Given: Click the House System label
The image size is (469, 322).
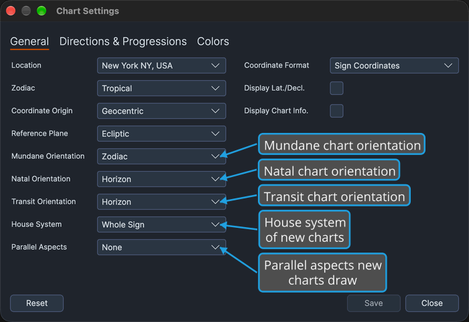Looking at the screenshot, I should [x=36, y=224].
